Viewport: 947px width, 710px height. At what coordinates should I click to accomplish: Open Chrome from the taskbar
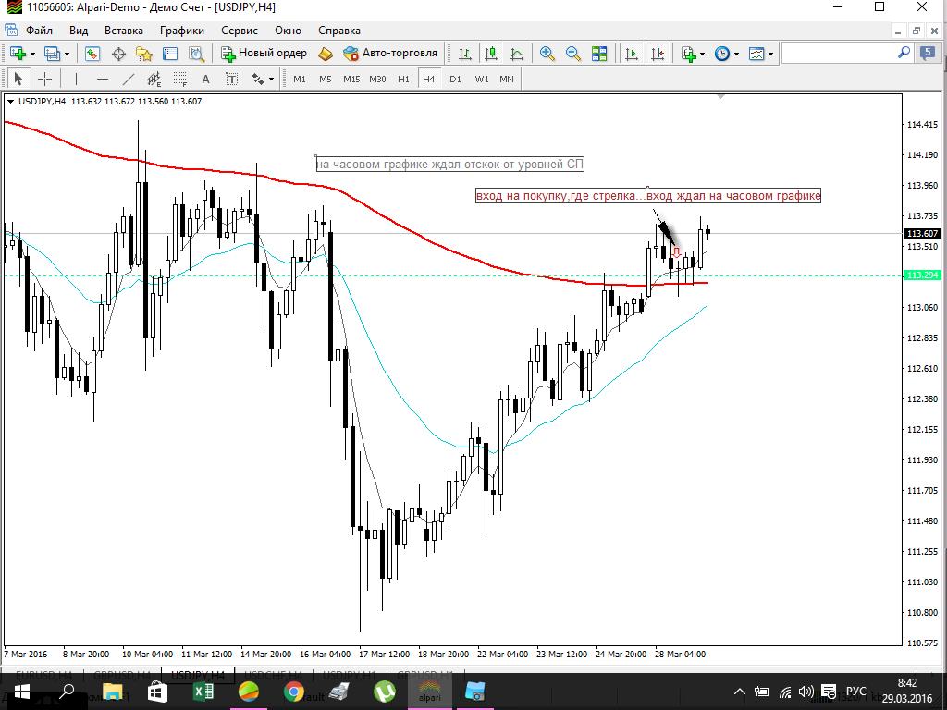pyautogui.click(x=294, y=692)
